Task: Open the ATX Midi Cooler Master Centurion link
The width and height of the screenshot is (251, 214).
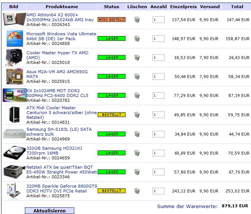Action: pos(62,113)
